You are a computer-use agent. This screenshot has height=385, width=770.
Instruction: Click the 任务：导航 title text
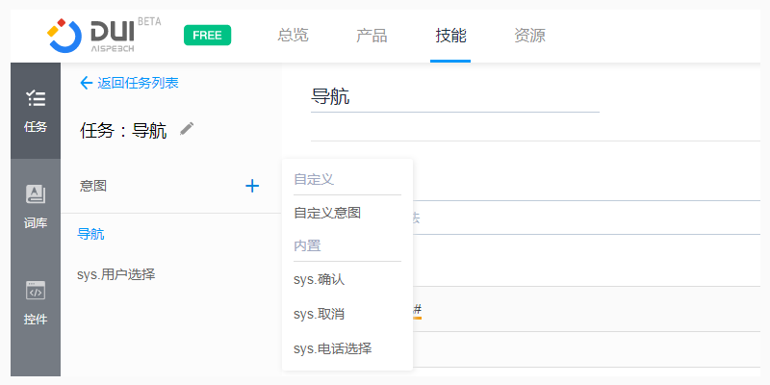[123, 131]
